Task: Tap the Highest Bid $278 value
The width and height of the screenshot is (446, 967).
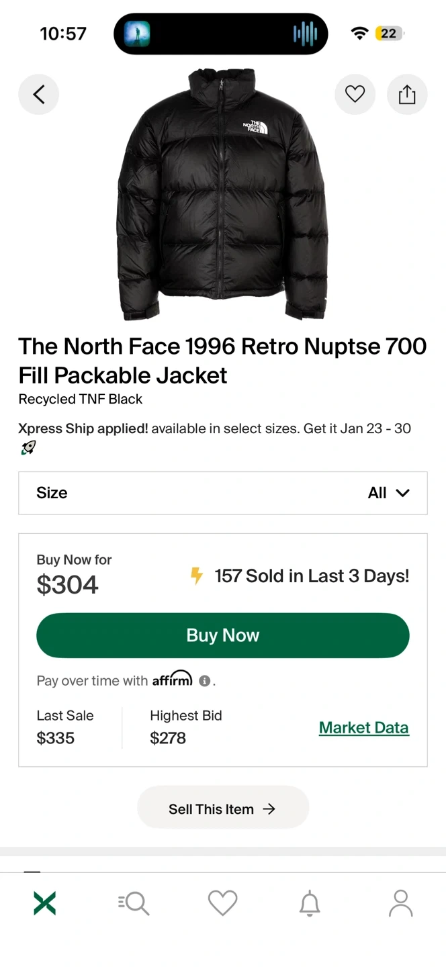Action: [168, 738]
